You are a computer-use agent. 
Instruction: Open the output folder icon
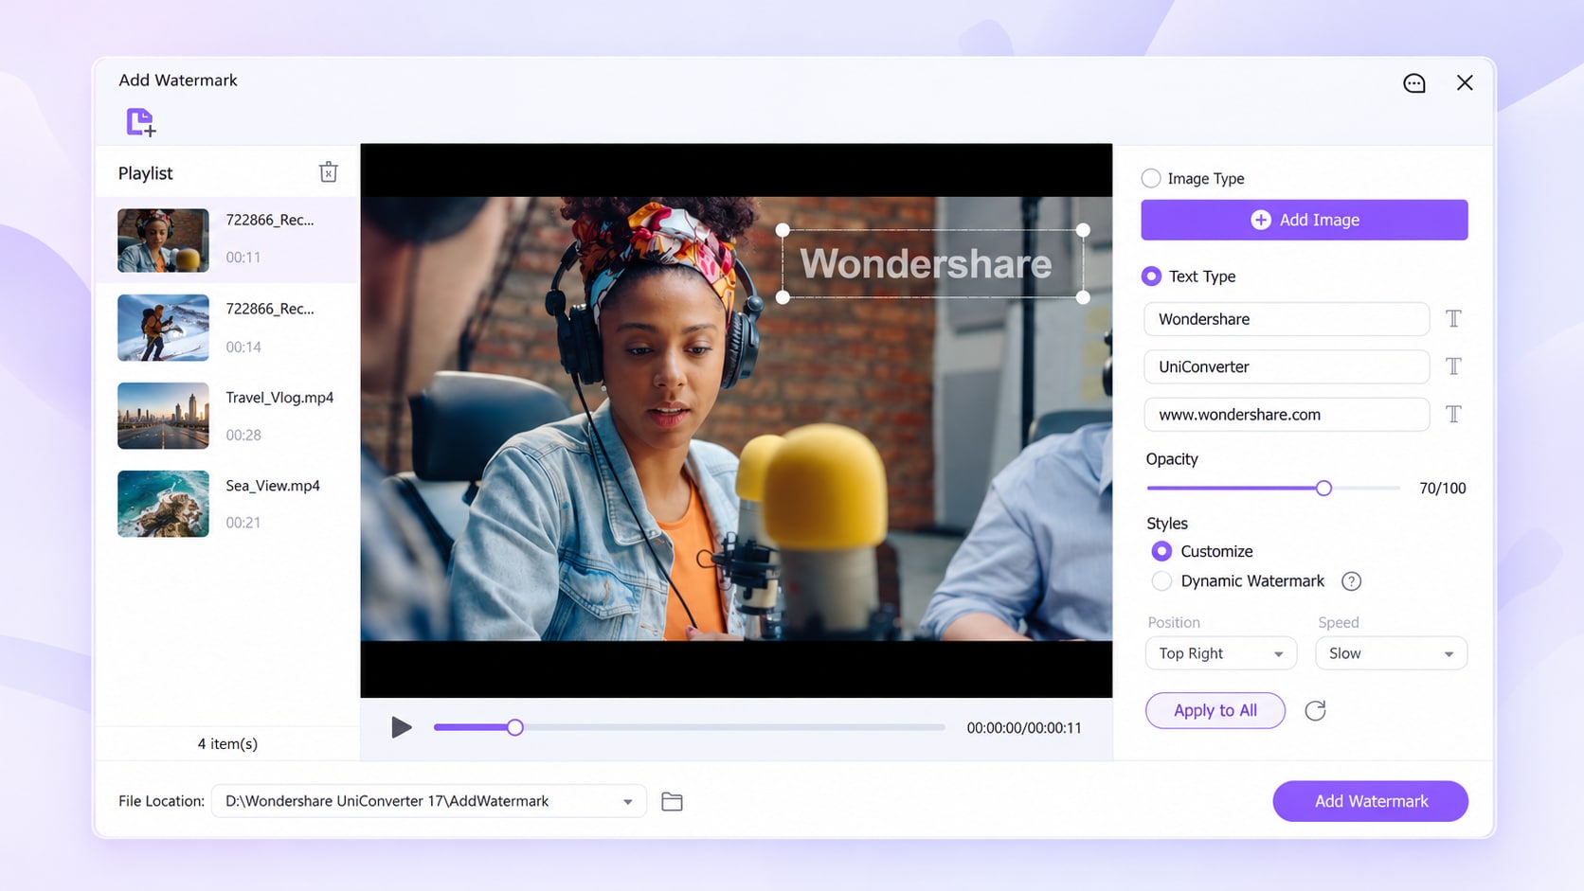click(672, 802)
